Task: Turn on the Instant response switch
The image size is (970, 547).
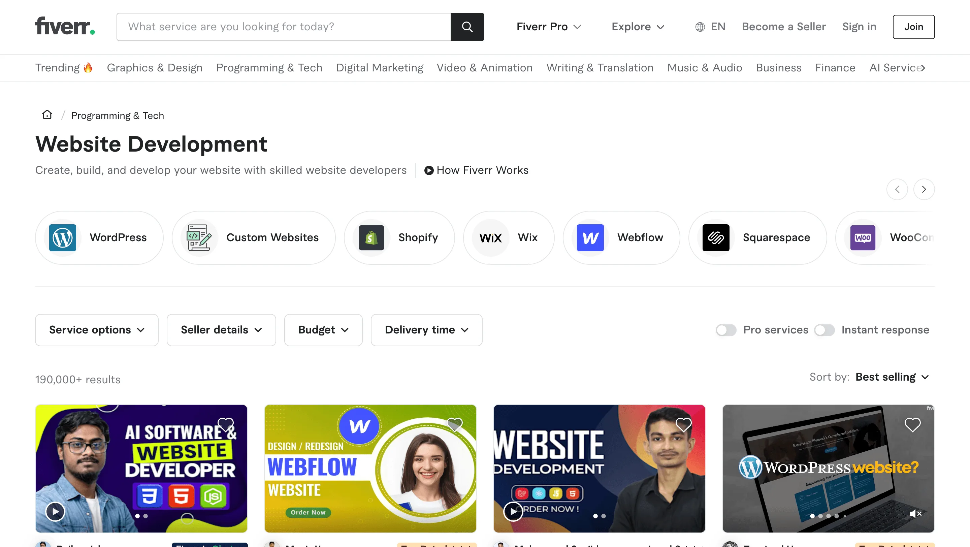Action: click(824, 330)
